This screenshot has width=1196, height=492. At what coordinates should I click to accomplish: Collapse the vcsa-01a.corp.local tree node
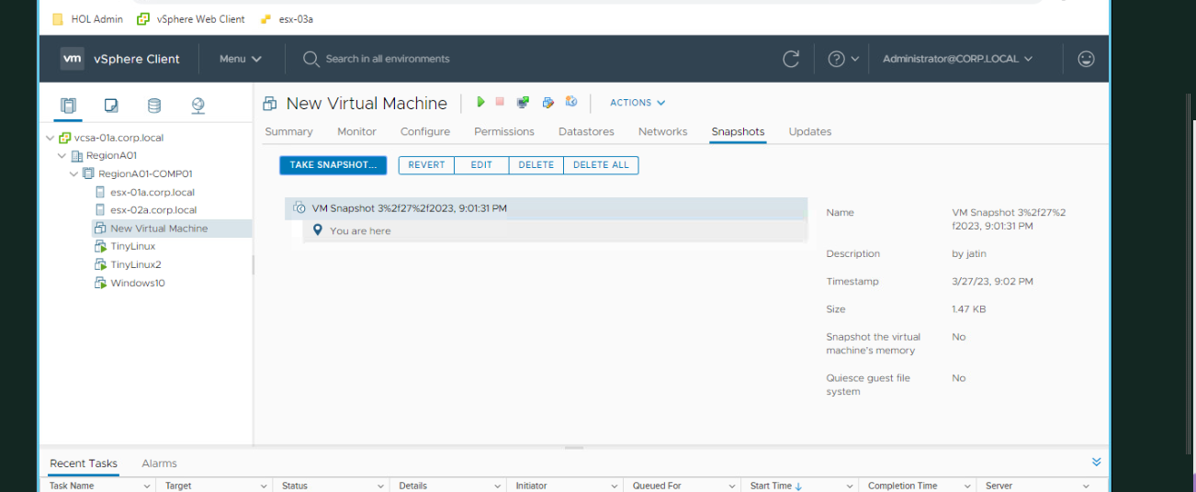pyautogui.click(x=51, y=138)
